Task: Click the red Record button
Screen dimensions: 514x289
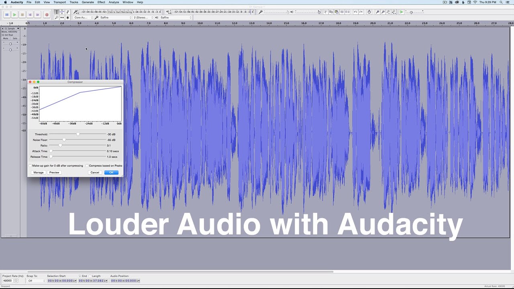Action: (47, 14)
